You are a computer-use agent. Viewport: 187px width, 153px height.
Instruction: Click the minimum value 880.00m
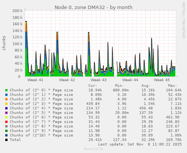click(x=121, y=90)
